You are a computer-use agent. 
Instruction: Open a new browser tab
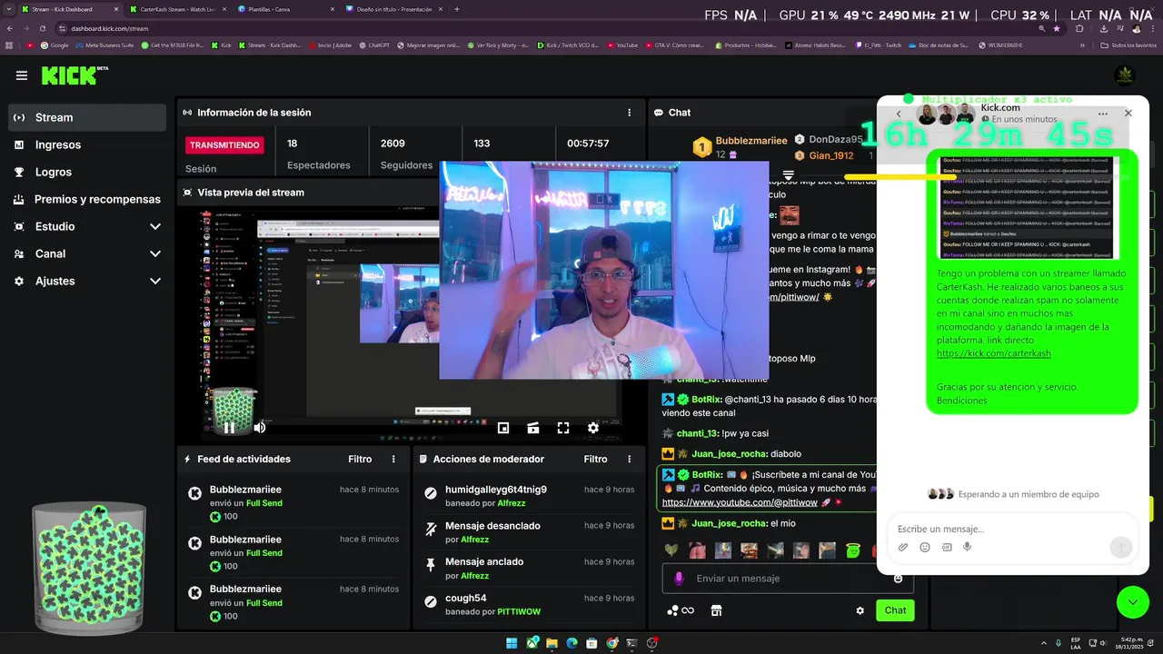pos(457,9)
